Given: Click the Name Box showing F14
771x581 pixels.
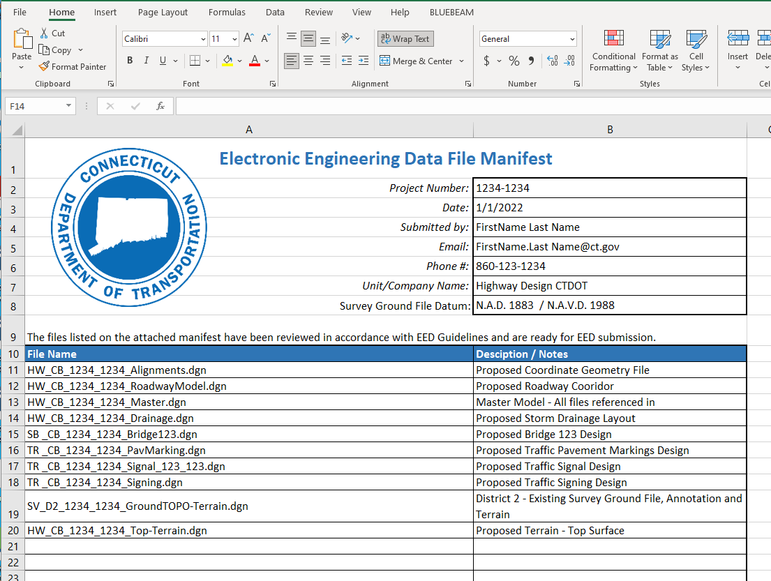Looking at the screenshot, I should (36, 106).
